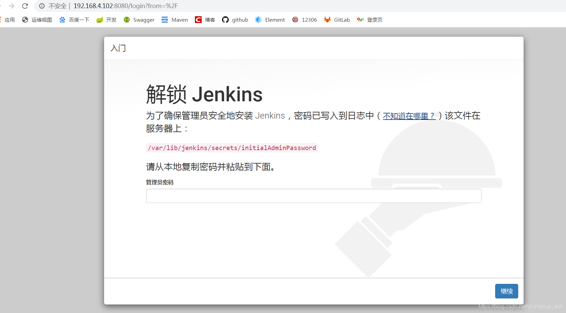Click the /var/lib/jenkins/secrets/initialAdminPassword path

click(x=232, y=148)
